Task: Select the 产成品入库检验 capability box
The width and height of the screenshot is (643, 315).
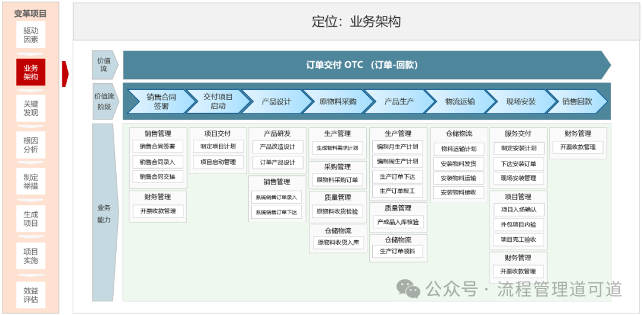Action: coord(398,222)
